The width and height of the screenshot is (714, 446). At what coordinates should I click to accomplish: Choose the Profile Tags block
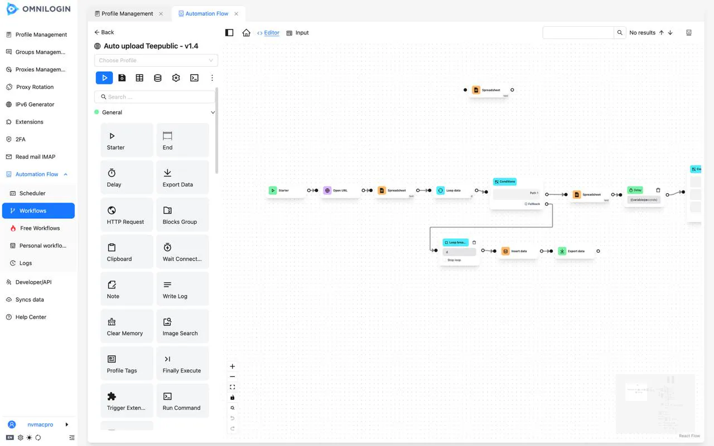coord(127,364)
